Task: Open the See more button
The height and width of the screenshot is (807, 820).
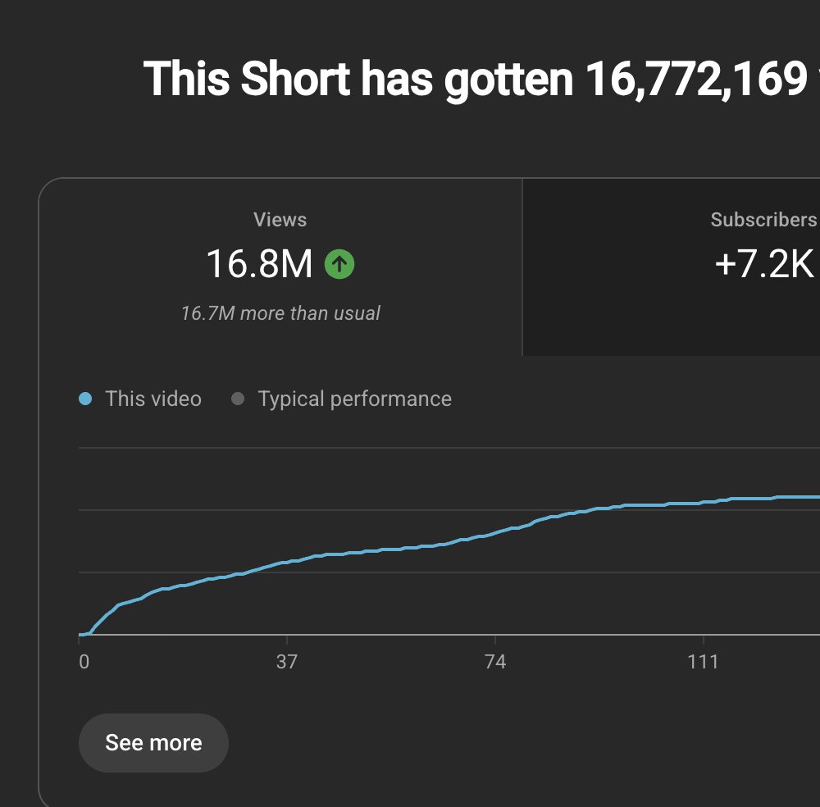Action: 153,743
